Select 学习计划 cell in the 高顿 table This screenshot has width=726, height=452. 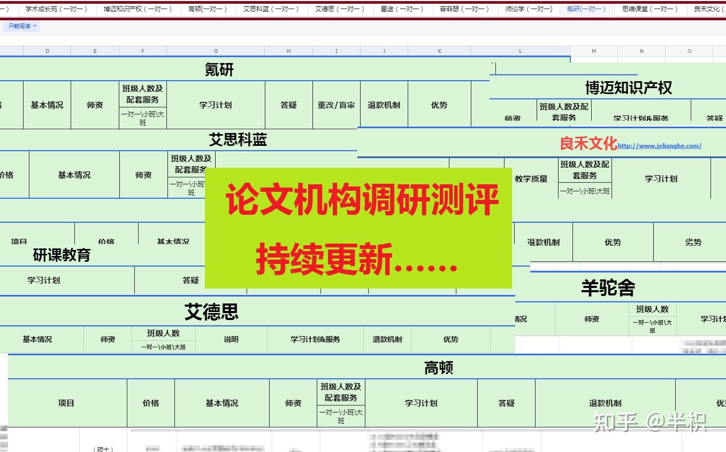click(421, 403)
